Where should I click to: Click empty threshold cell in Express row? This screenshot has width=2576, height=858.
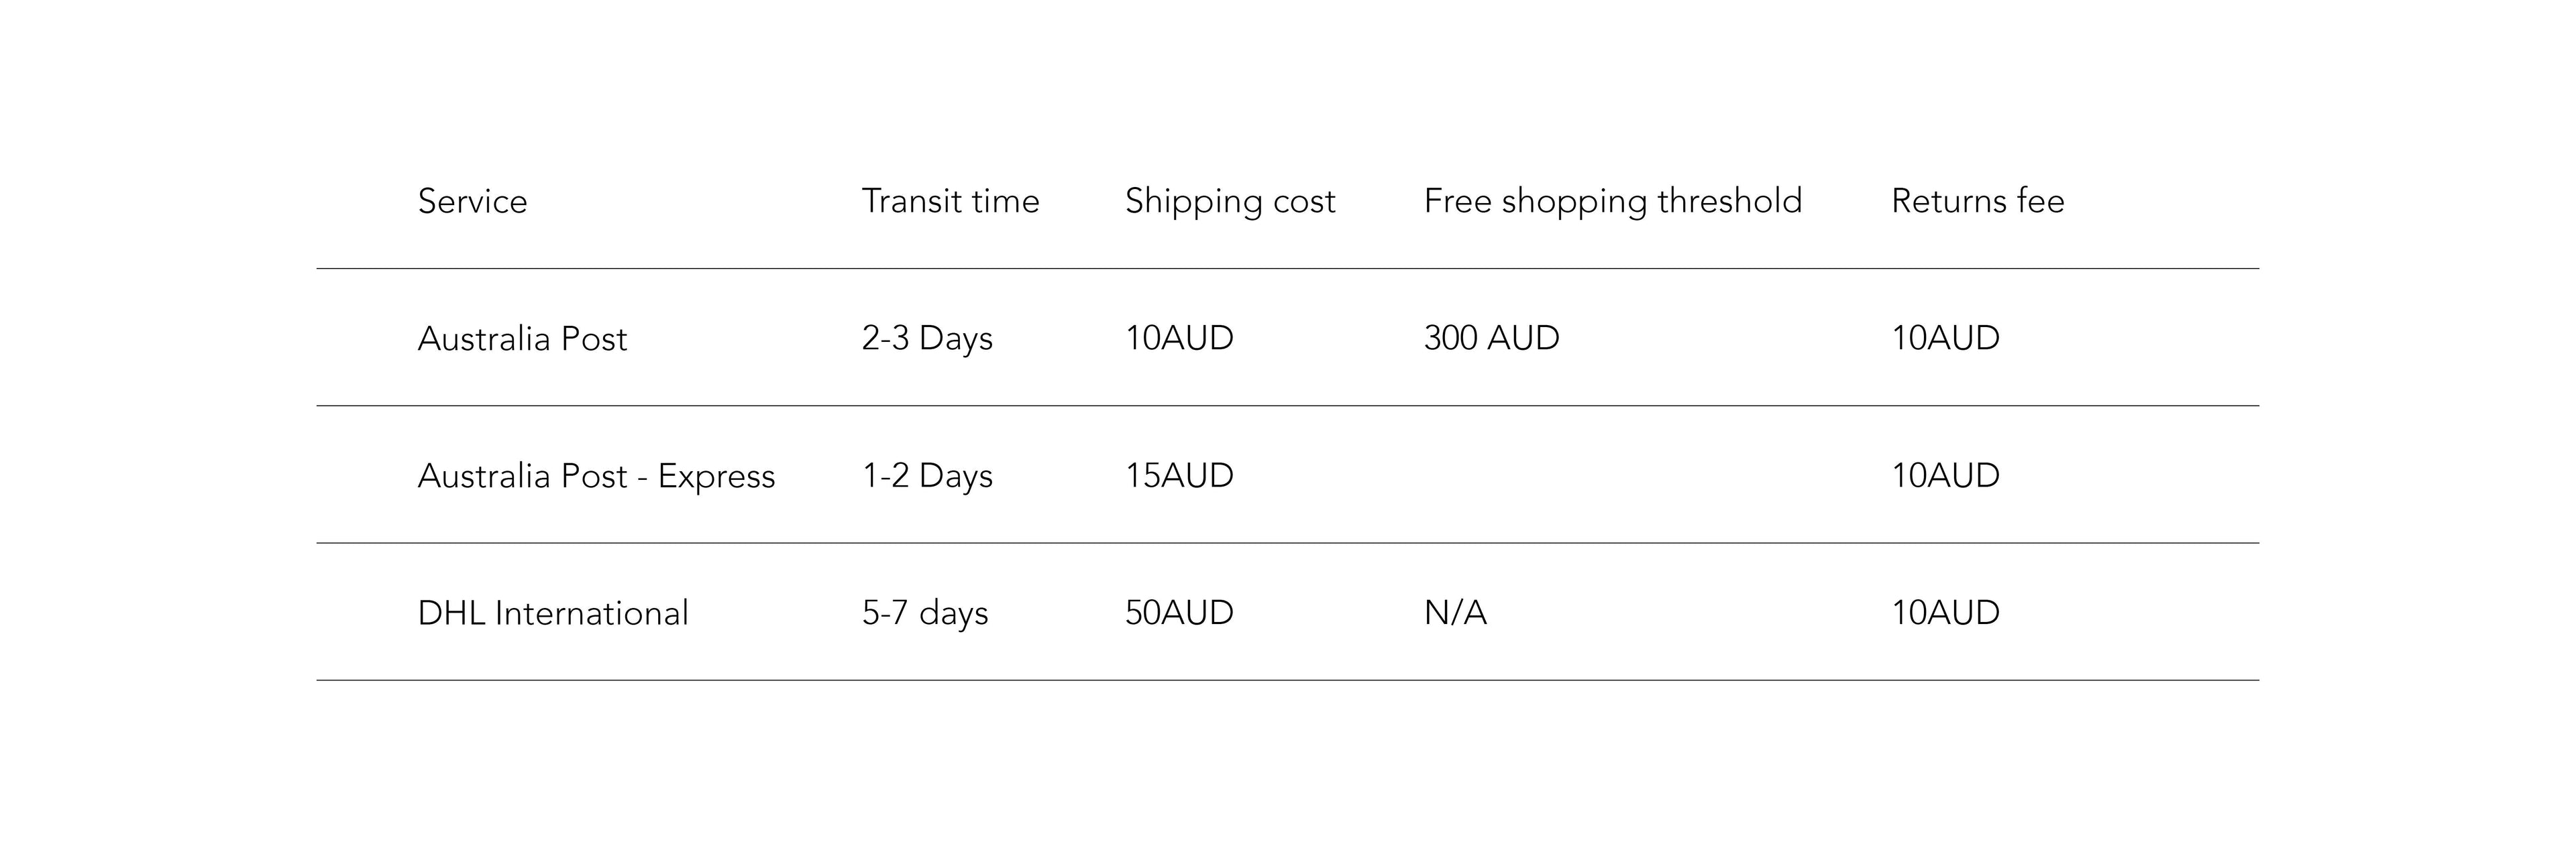tap(1612, 475)
